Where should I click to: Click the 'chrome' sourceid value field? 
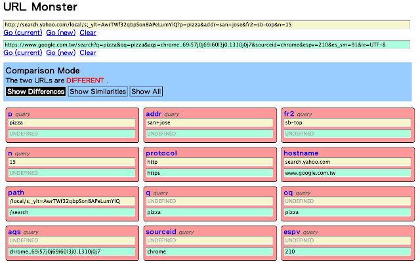coord(210,252)
